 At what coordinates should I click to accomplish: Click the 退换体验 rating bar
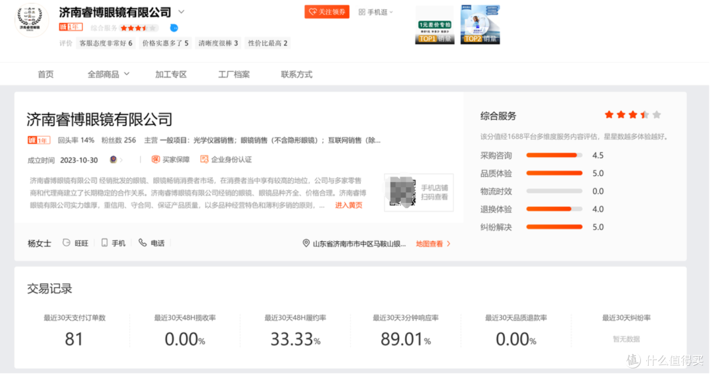(554, 209)
